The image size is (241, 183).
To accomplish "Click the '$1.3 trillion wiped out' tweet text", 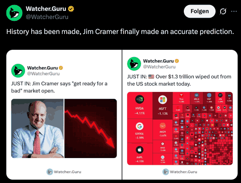I will (x=179, y=80).
